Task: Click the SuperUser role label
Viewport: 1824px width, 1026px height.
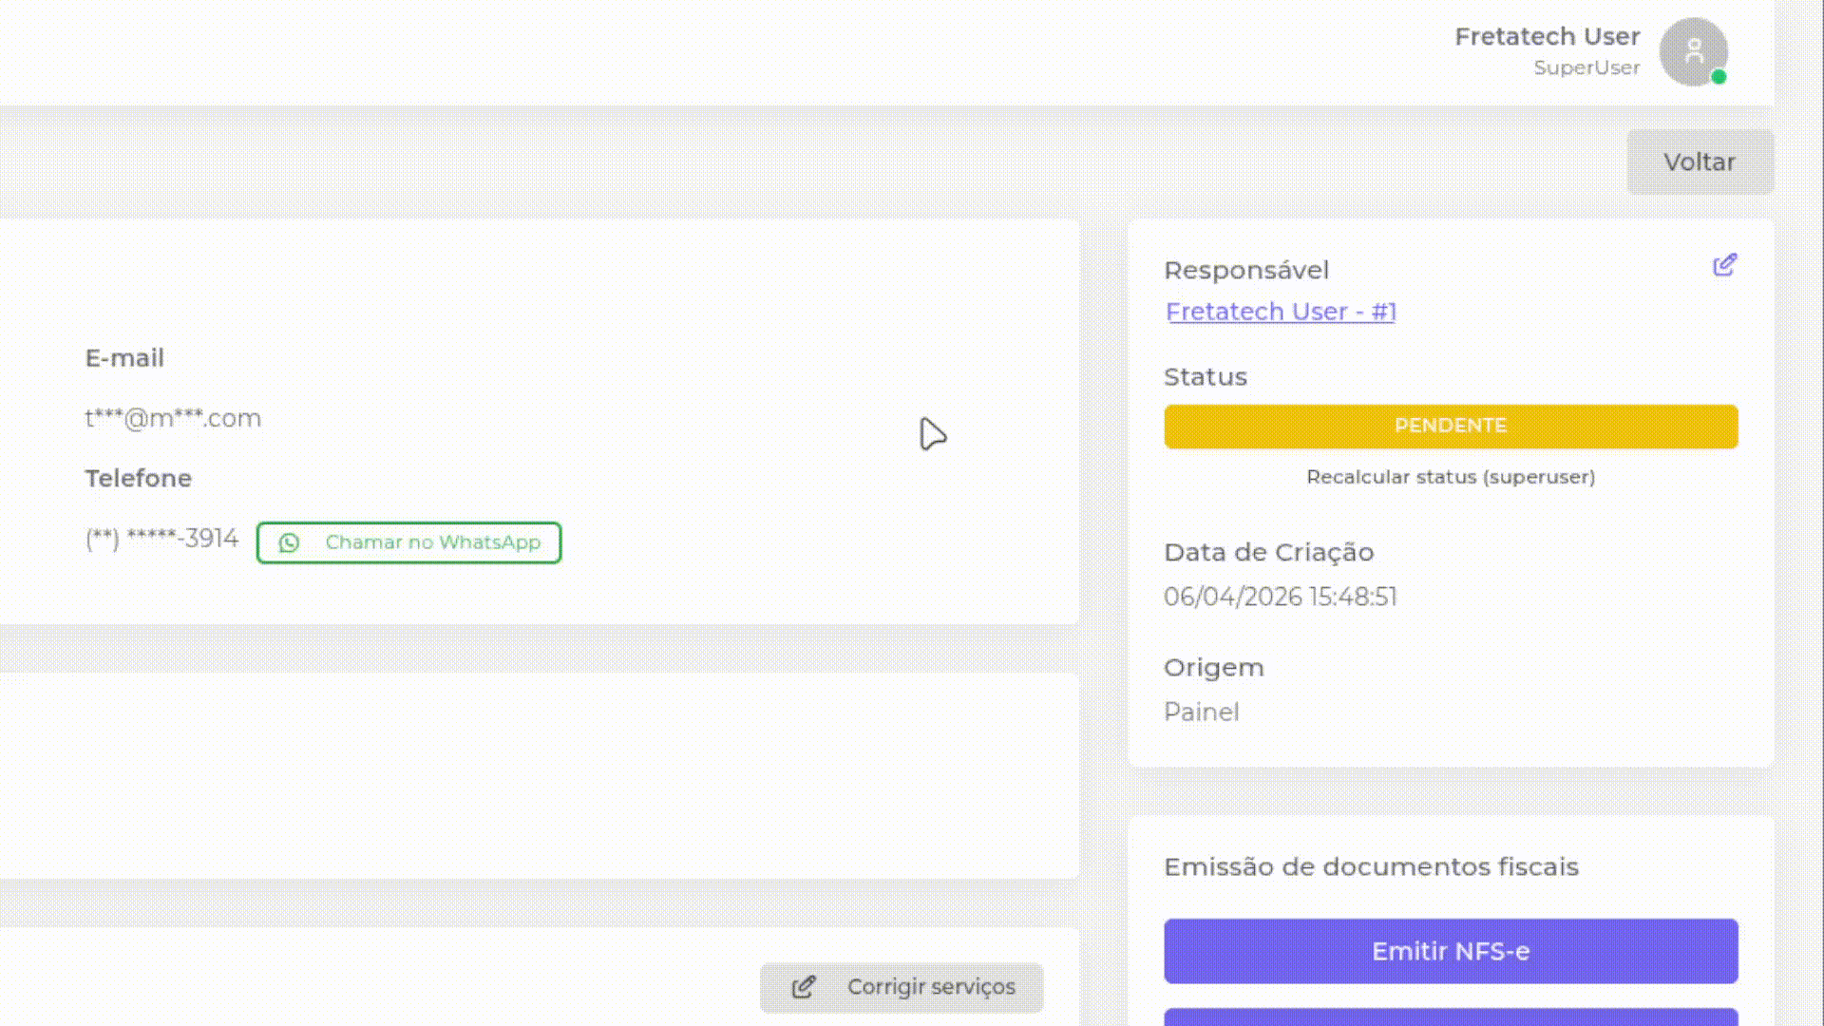Action: click(x=1586, y=68)
